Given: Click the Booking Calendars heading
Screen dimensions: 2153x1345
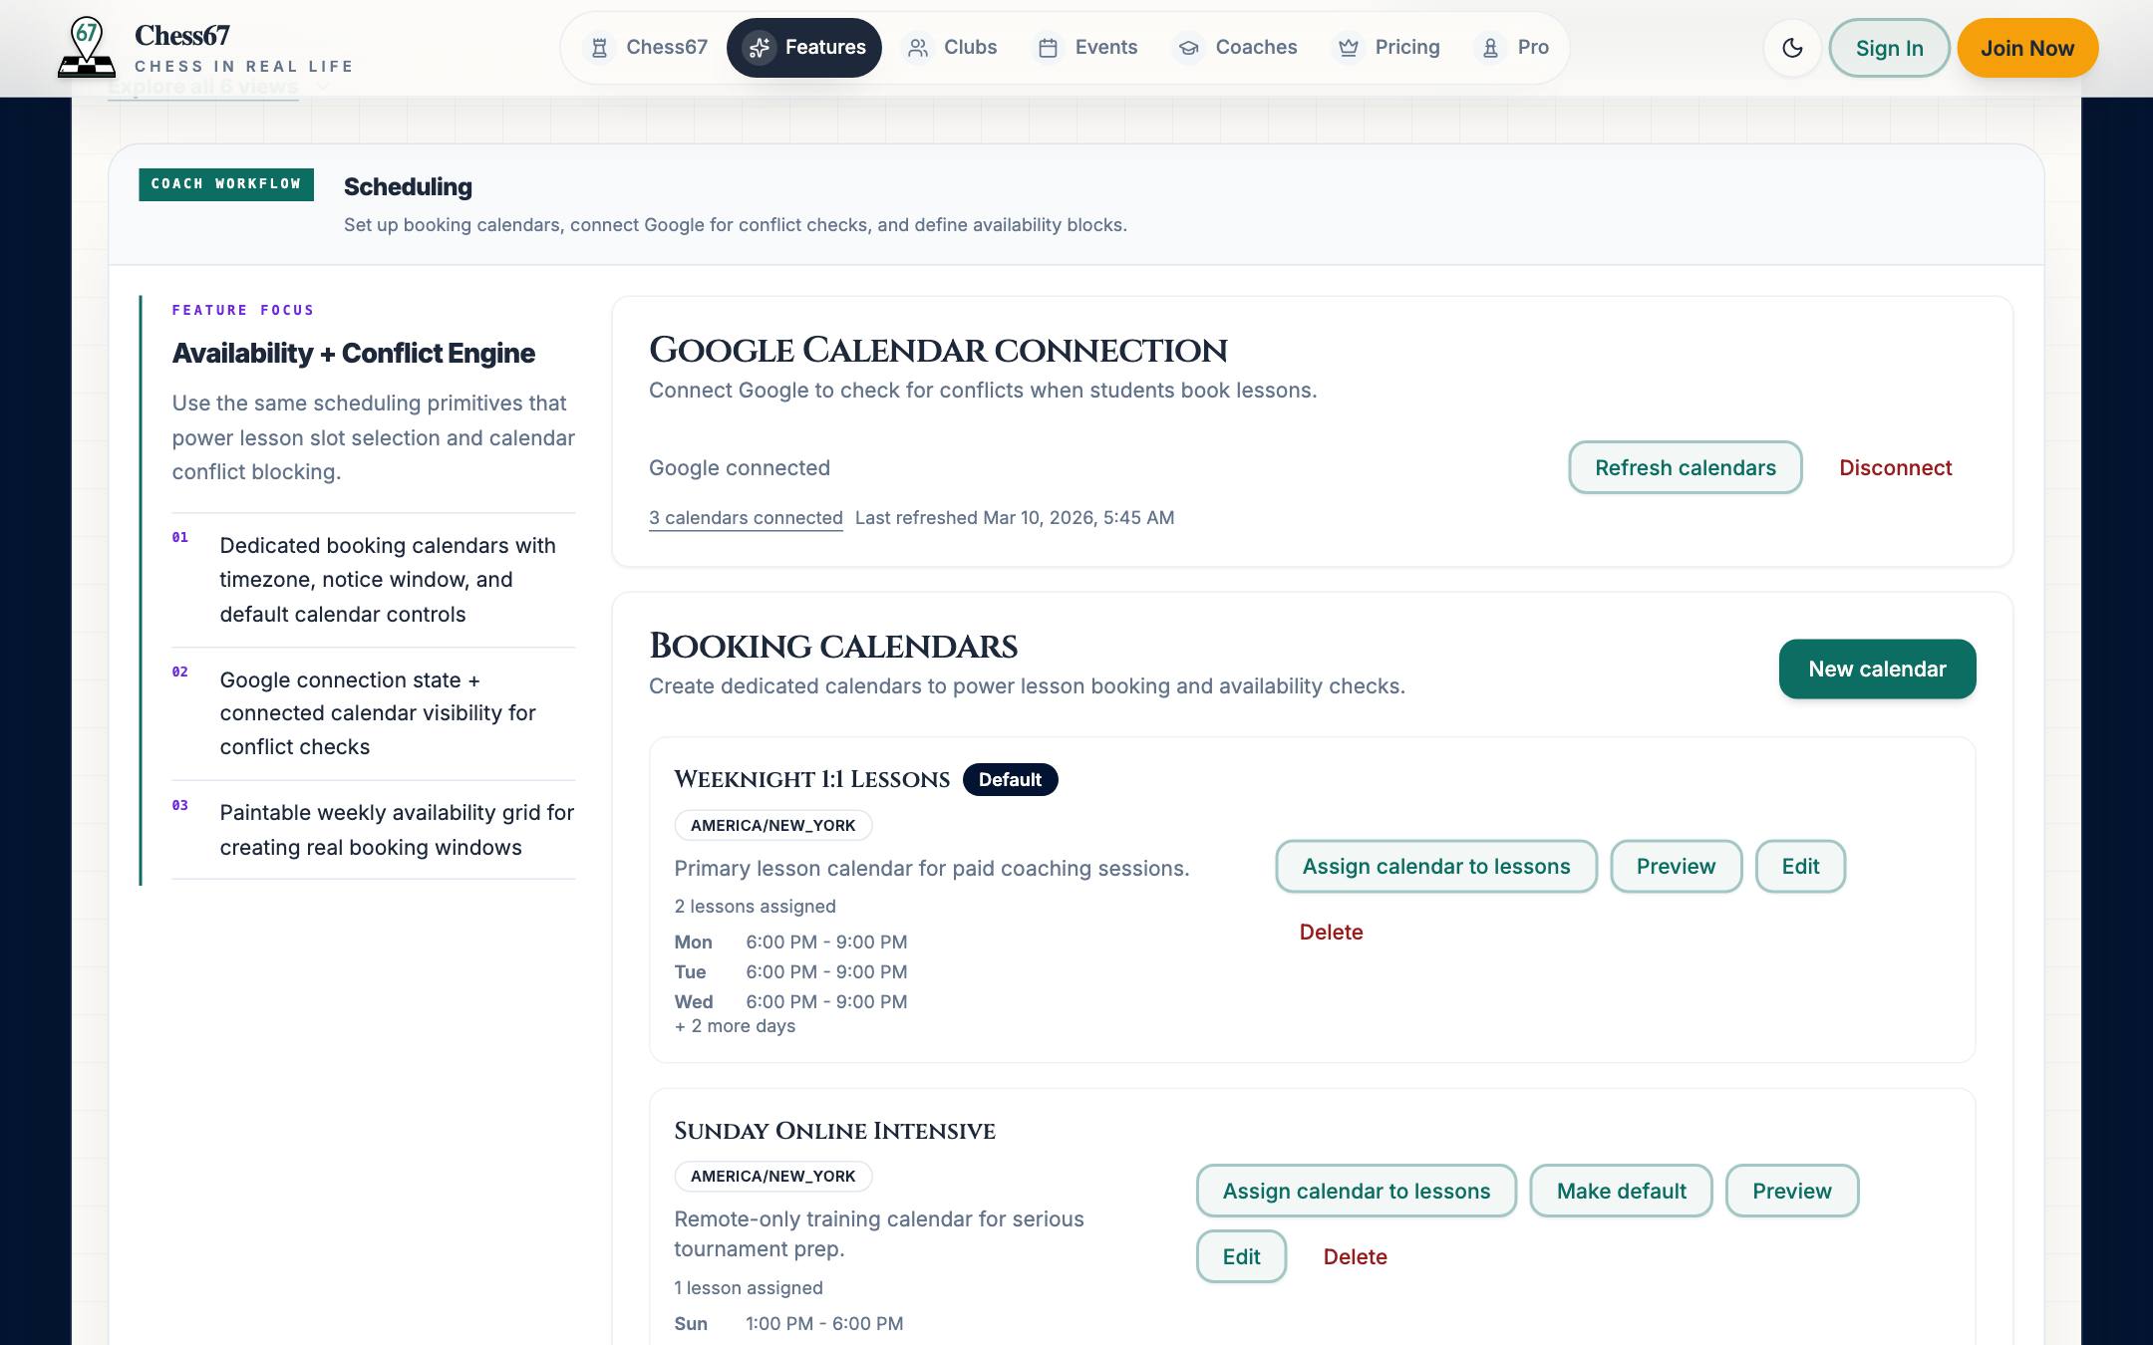Looking at the screenshot, I should pyautogui.click(x=832, y=646).
